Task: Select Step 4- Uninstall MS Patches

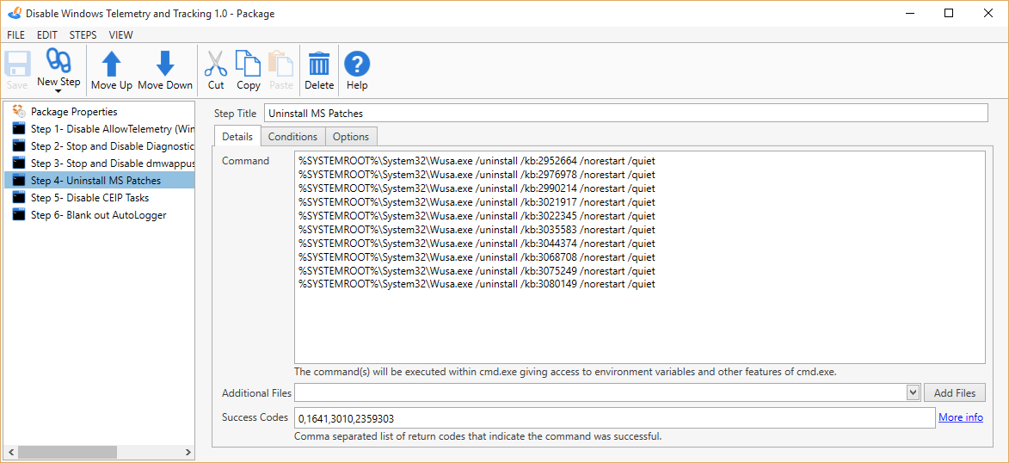Action: [x=99, y=181]
